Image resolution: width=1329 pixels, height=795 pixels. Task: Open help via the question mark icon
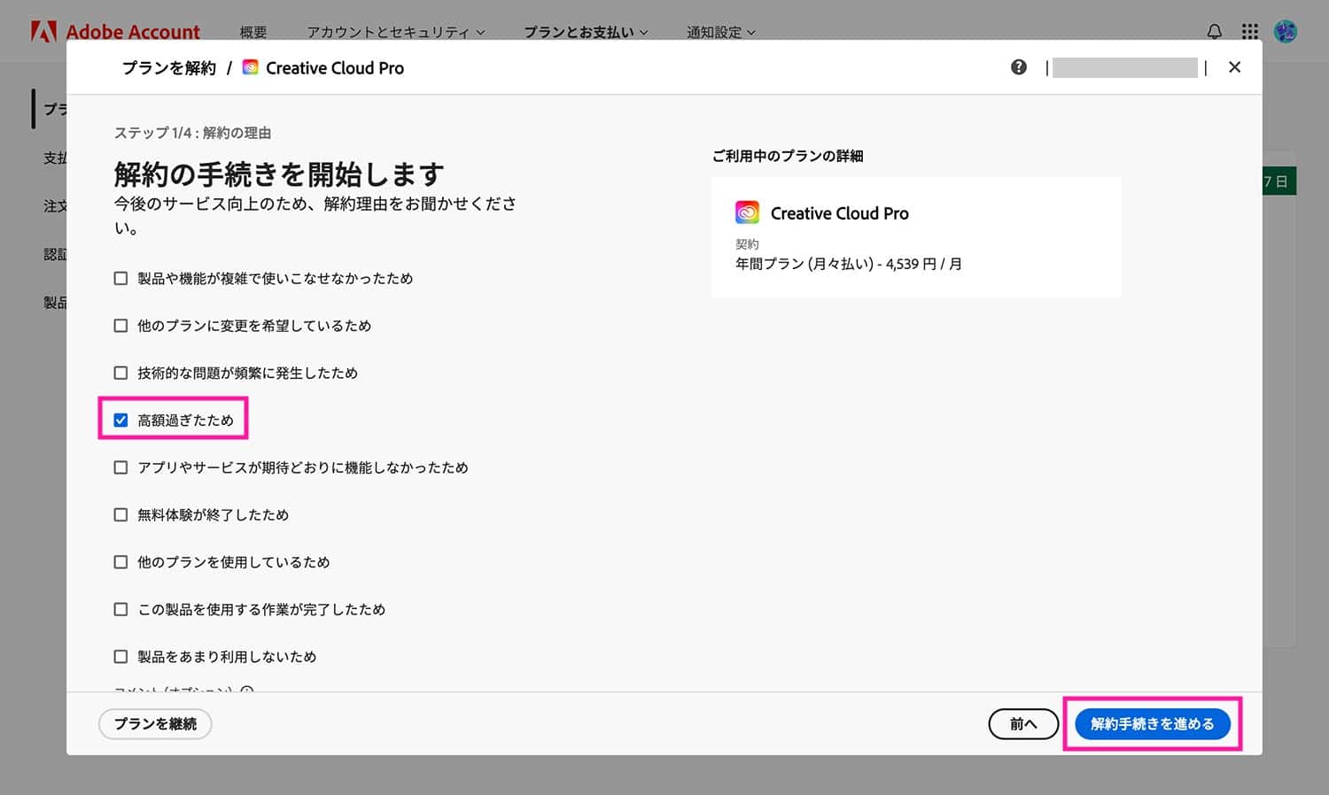(1019, 66)
